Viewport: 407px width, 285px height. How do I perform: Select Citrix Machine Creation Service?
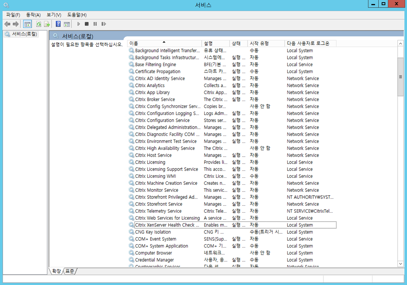coord(232,183)
